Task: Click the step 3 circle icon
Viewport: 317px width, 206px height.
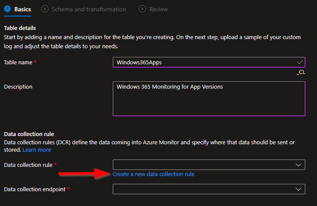Action: coord(142,9)
